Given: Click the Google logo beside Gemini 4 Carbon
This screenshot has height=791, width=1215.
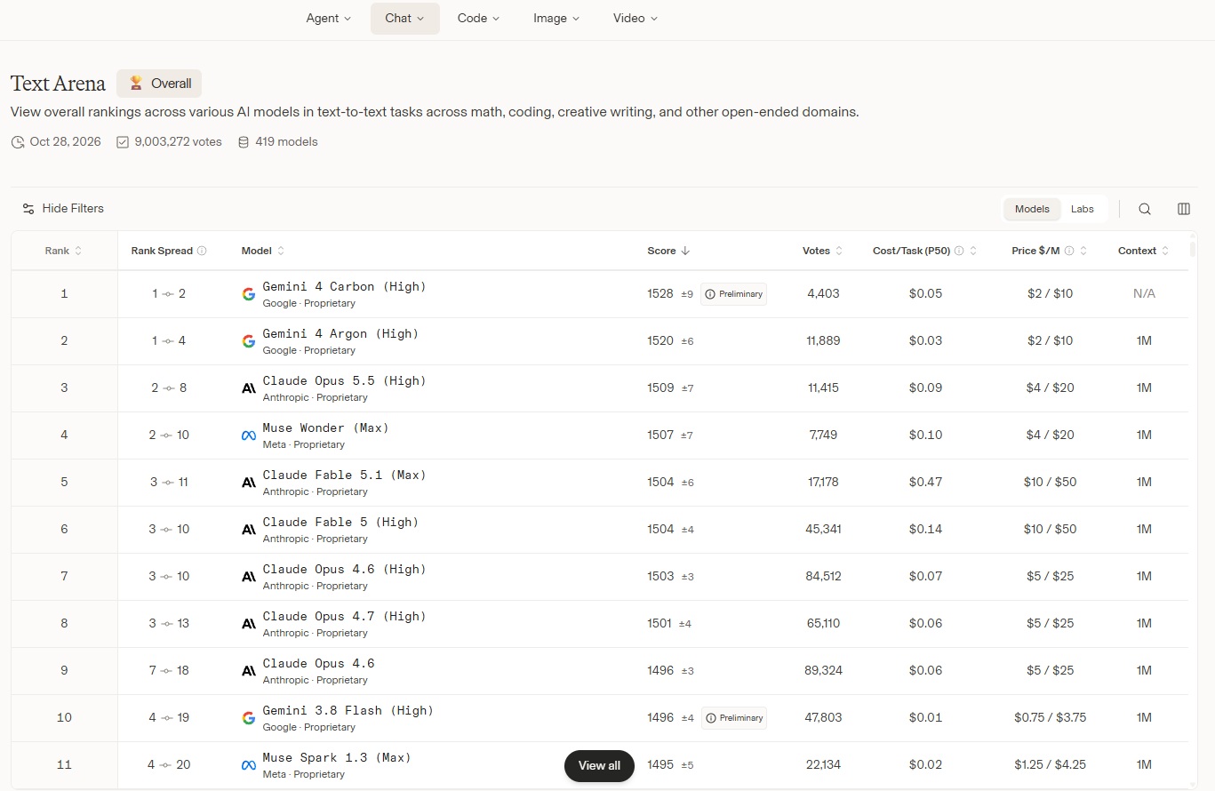Looking at the screenshot, I should [x=249, y=294].
